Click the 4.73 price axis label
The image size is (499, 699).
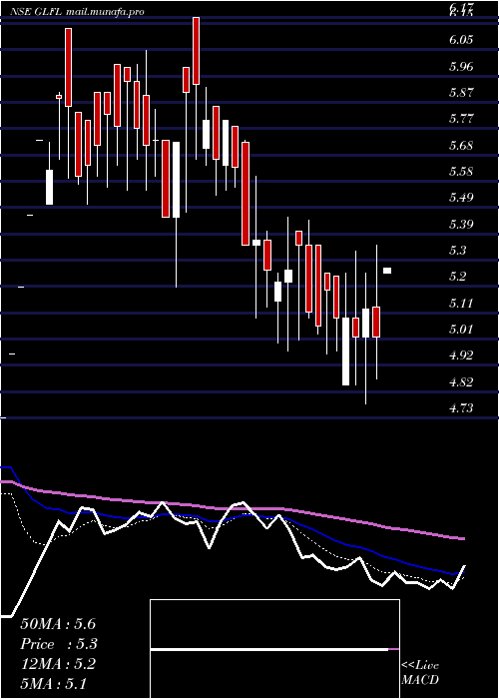[461, 408]
